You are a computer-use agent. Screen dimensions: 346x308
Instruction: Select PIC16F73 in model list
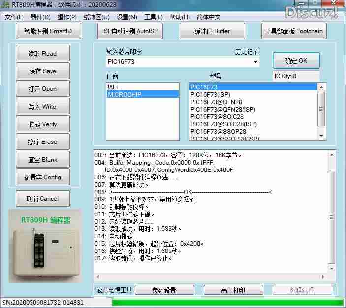point(253,87)
